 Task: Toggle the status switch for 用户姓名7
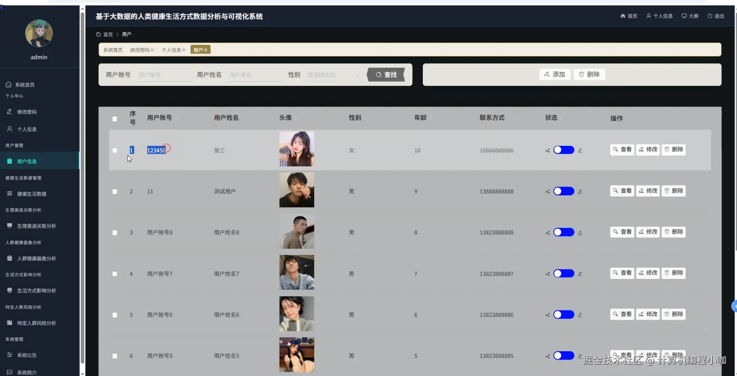[563, 273]
